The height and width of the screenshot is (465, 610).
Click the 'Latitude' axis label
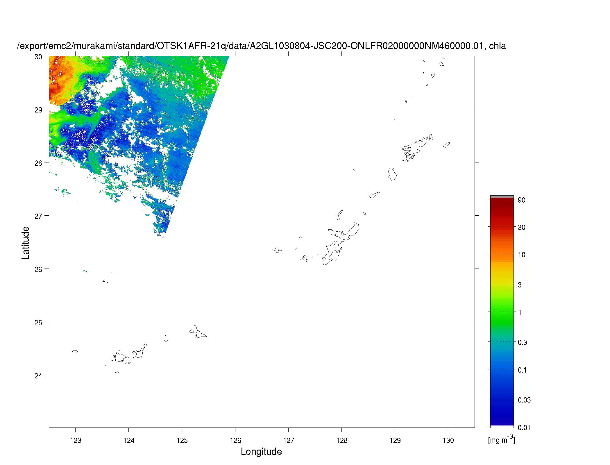[x=26, y=243]
